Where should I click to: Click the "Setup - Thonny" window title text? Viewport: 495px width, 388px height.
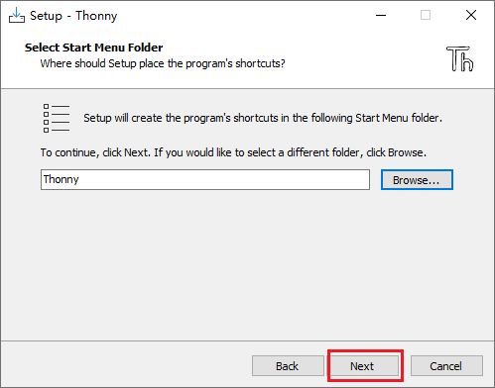pyautogui.click(x=73, y=16)
